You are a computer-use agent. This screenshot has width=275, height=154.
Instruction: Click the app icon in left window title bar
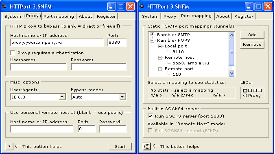pyautogui.click(x=4, y=6)
